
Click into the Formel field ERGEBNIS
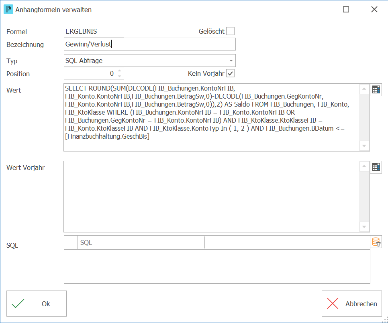[x=94, y=31]
